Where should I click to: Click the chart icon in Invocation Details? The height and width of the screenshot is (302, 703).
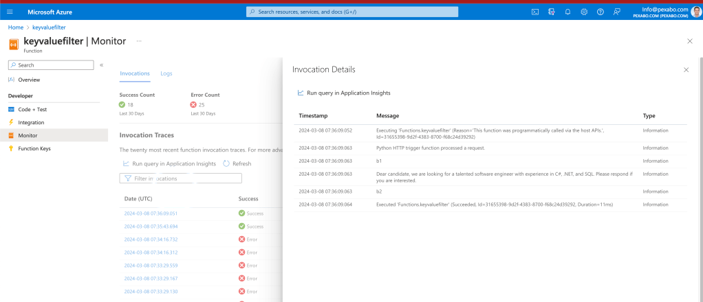pos(301,93)
